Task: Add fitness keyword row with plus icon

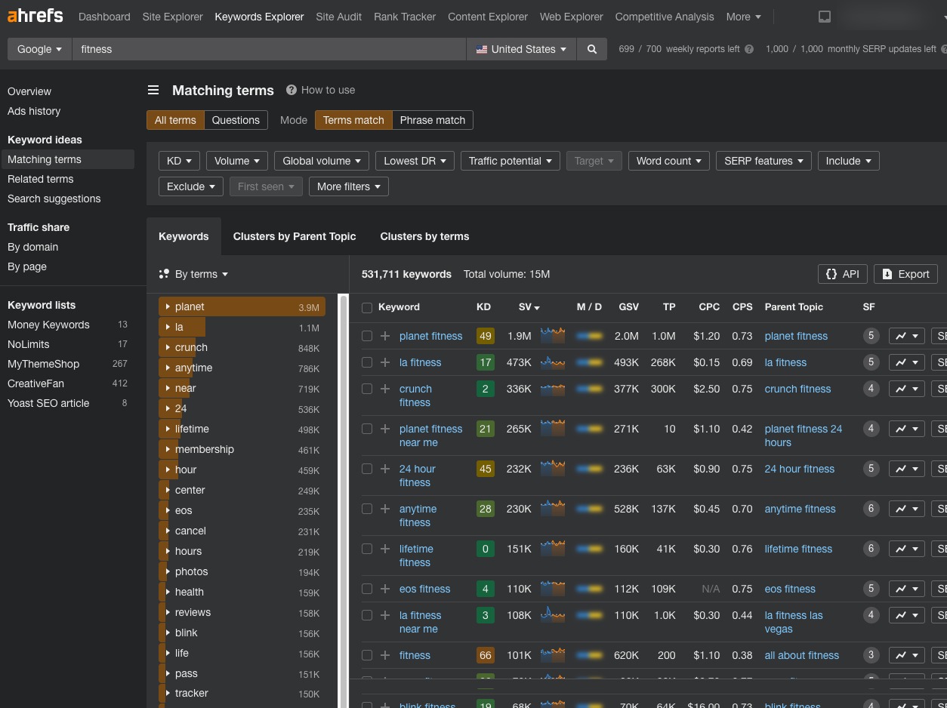Action: 385,655
